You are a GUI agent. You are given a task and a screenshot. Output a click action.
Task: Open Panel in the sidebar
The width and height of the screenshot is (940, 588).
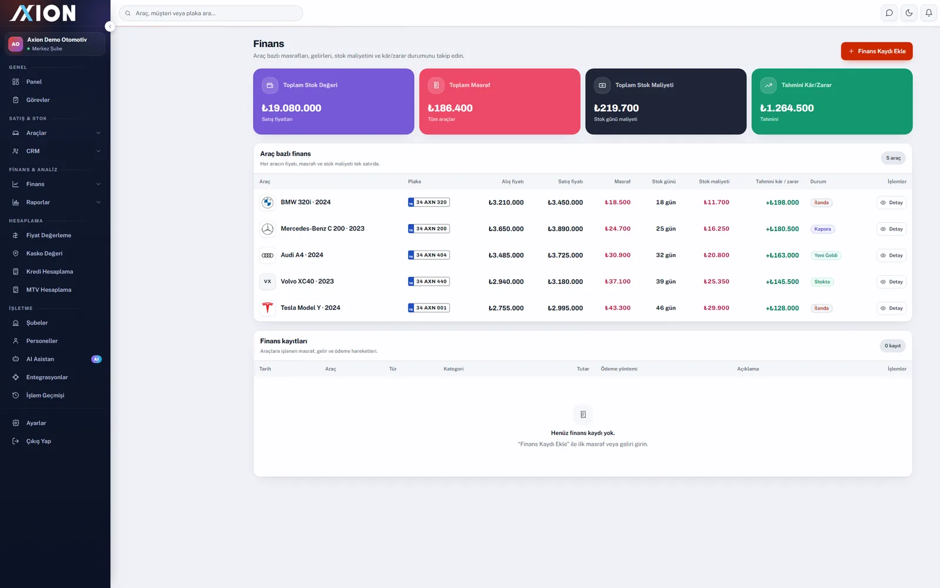tap(55, 82)
